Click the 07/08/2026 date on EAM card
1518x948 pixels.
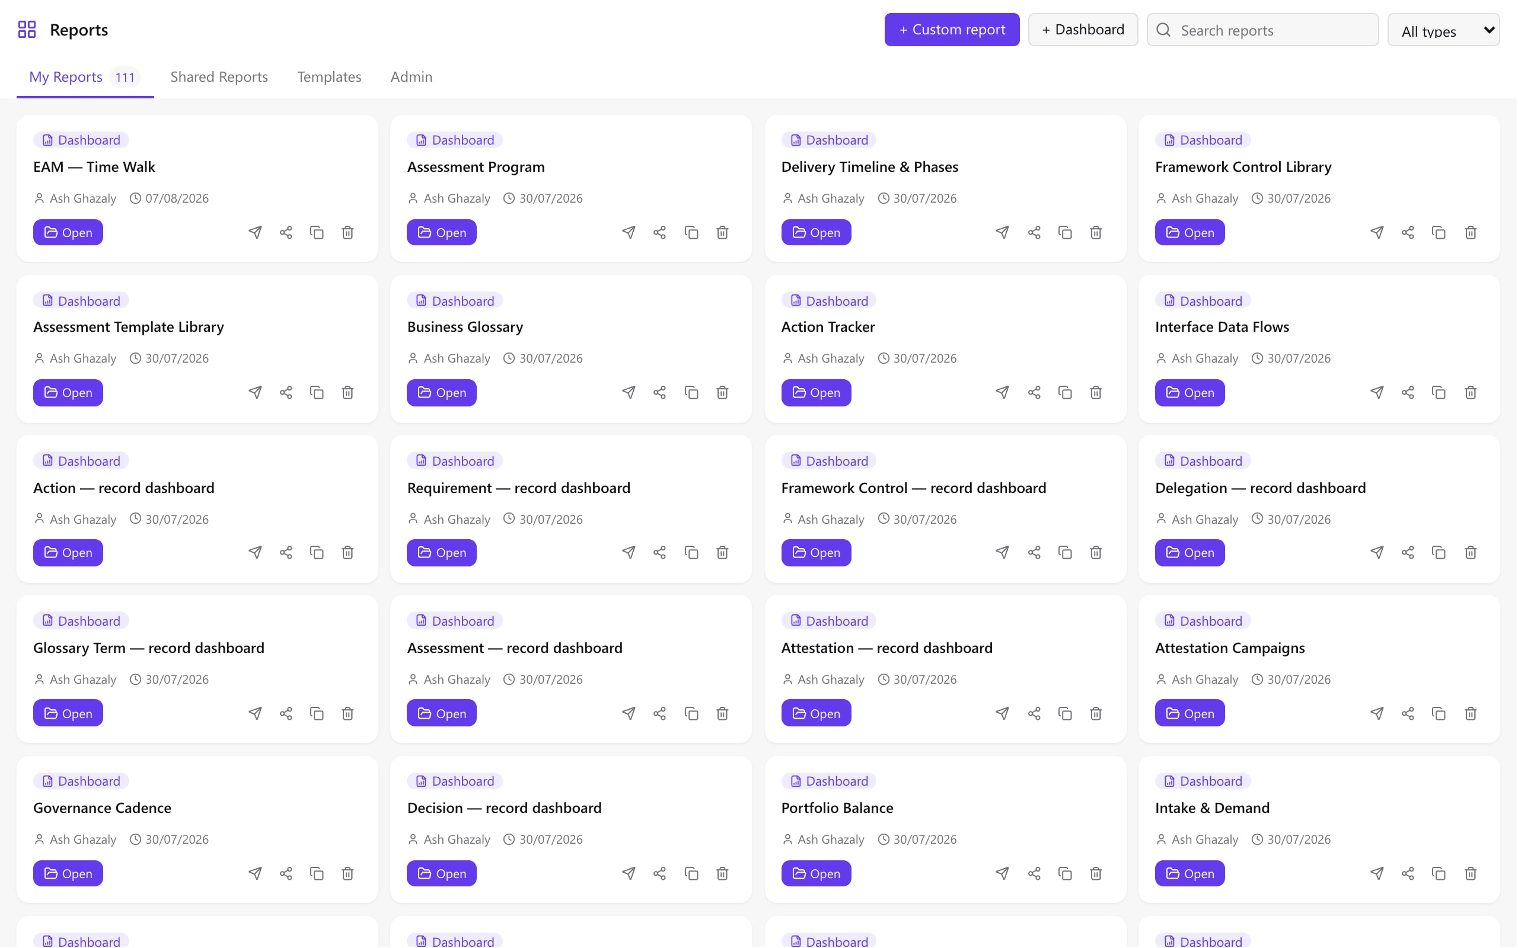click(x=177, y=198)
